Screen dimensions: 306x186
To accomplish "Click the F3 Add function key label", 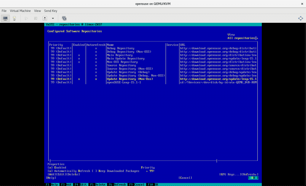I will tap(66, 184).
